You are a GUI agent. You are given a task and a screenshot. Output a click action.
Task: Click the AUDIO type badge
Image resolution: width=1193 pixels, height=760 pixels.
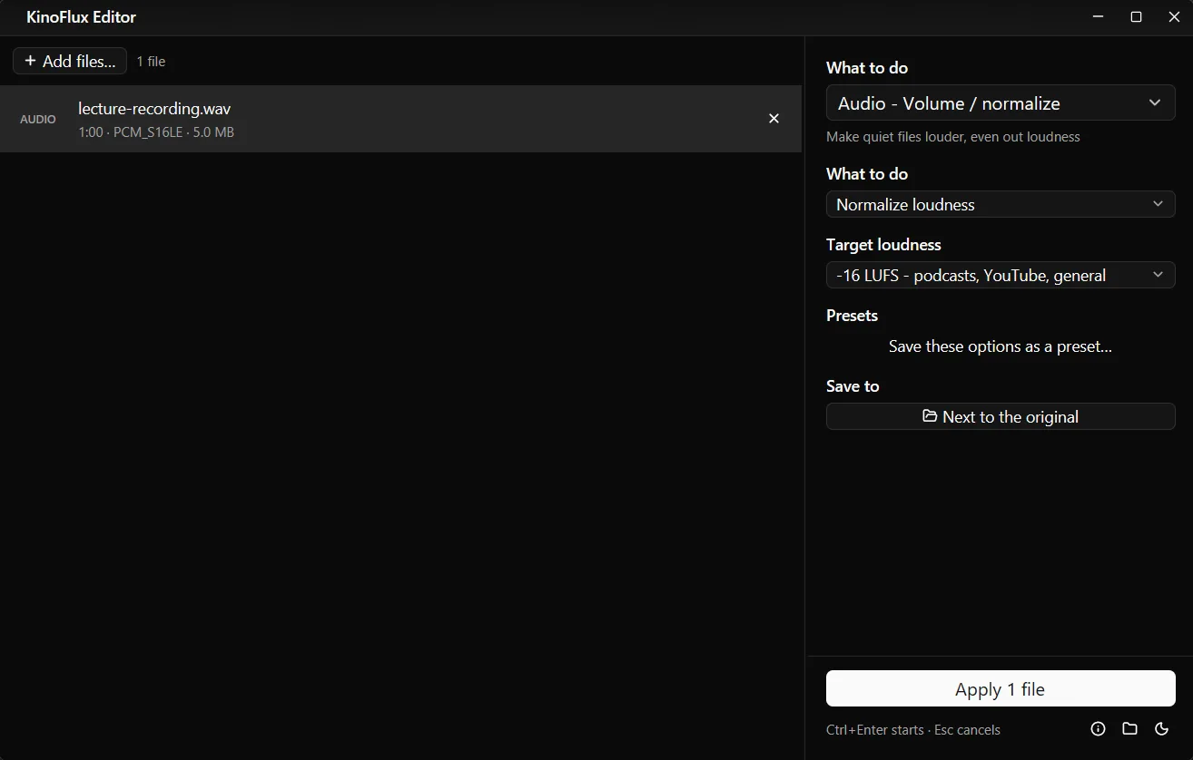[38, 120]
